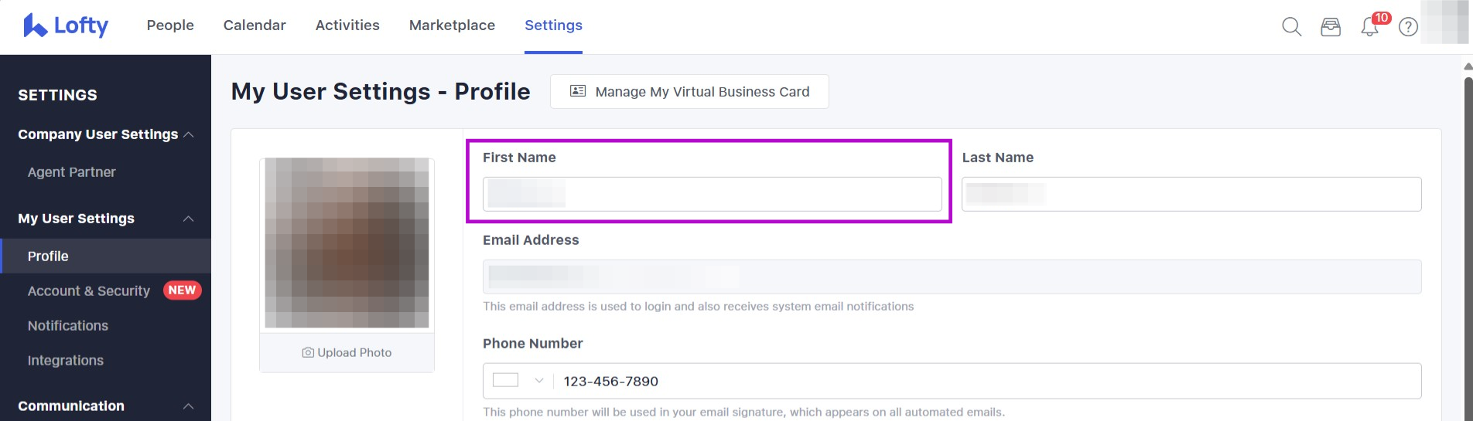Select Account & Security in sidebar

pyautogui.click(x=89, y=291)
